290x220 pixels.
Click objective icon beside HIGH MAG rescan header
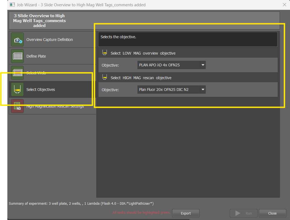[104, 78]
